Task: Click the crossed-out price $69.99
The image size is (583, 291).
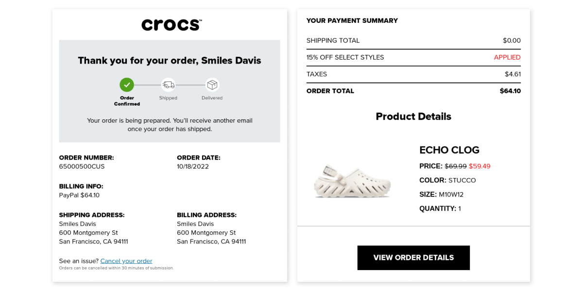Action: (456, 166)
